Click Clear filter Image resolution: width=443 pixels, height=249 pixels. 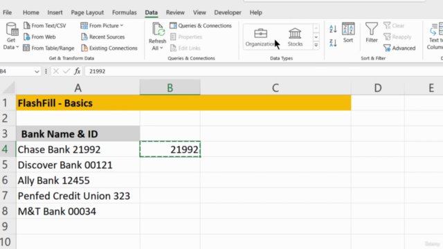pos(394,26)
